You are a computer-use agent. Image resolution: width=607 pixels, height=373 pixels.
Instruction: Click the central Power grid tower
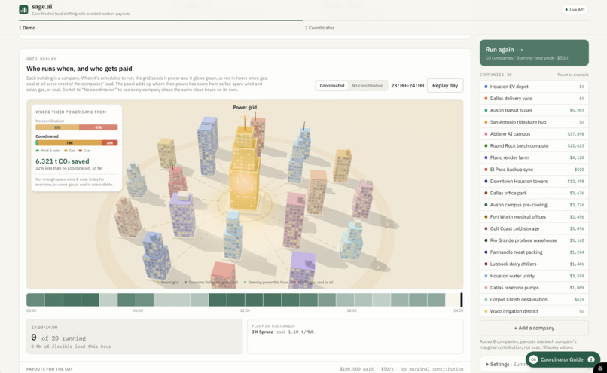(245, 167)
